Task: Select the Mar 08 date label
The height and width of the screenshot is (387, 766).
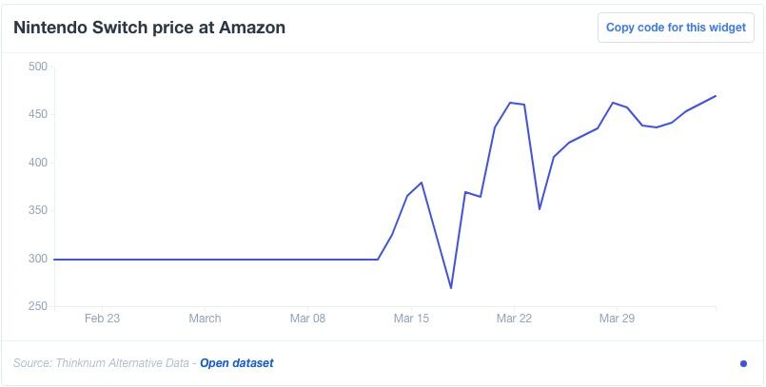Action: (x=307, y=319)
